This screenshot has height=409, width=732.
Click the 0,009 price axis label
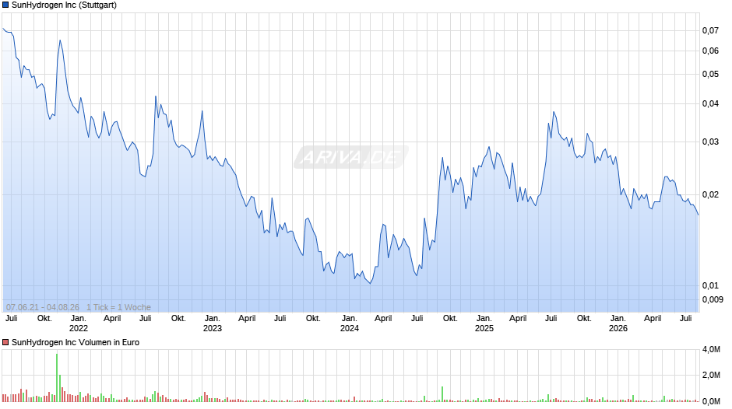coord(713,299)
